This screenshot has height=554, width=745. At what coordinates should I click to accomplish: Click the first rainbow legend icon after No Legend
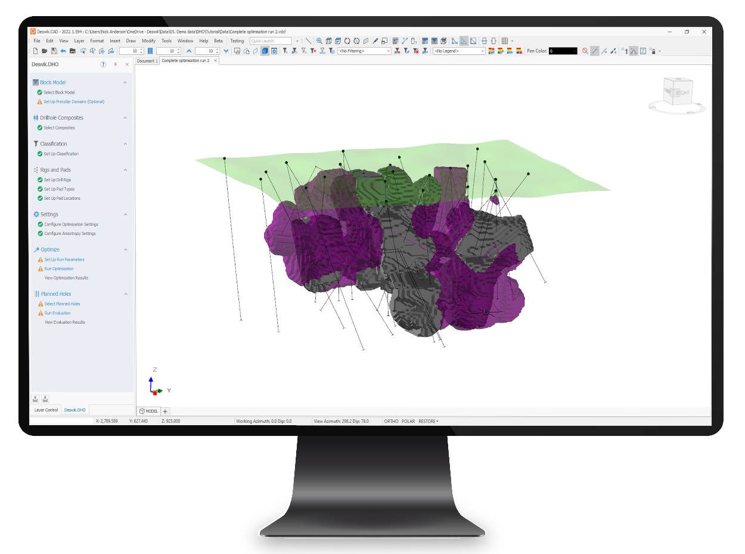point(491,51)
